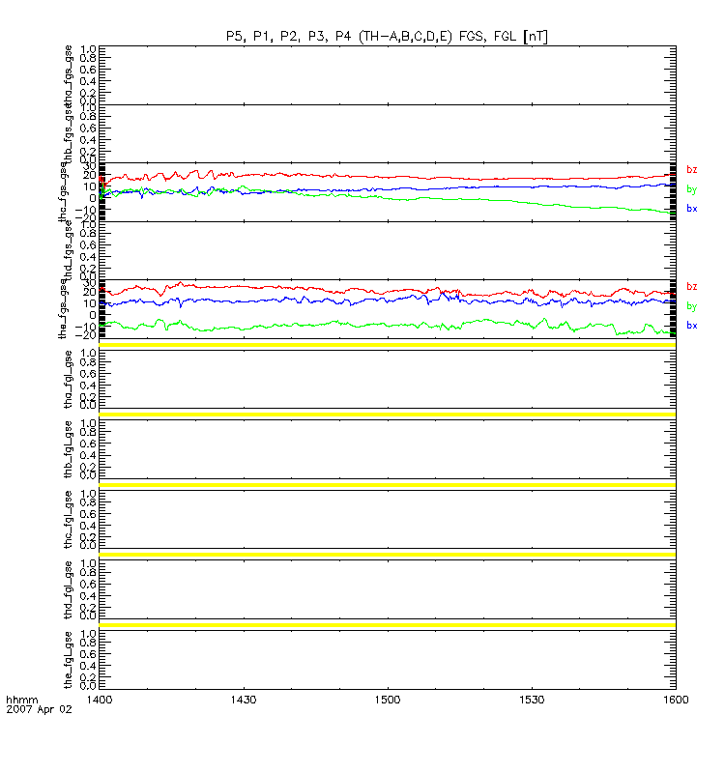This screenshot has width=725, height=773.
Task: Click the red bz legend beside the_fgs_gse panel
Action: (x=692, y=286)
